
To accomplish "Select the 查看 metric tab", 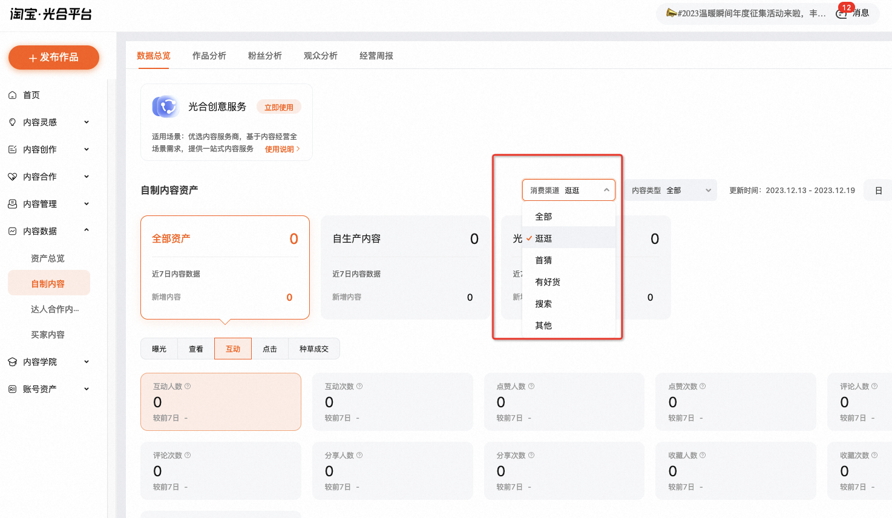I will coord(196,349).
